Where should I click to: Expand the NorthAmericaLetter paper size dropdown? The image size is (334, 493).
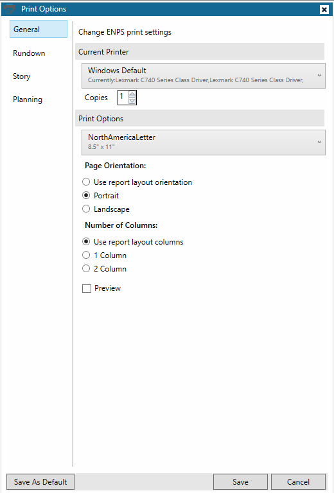(x=204, y=143)
